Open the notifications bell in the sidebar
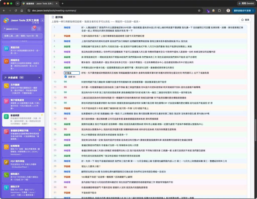257x199 pixels. click(x=34, y=29)
